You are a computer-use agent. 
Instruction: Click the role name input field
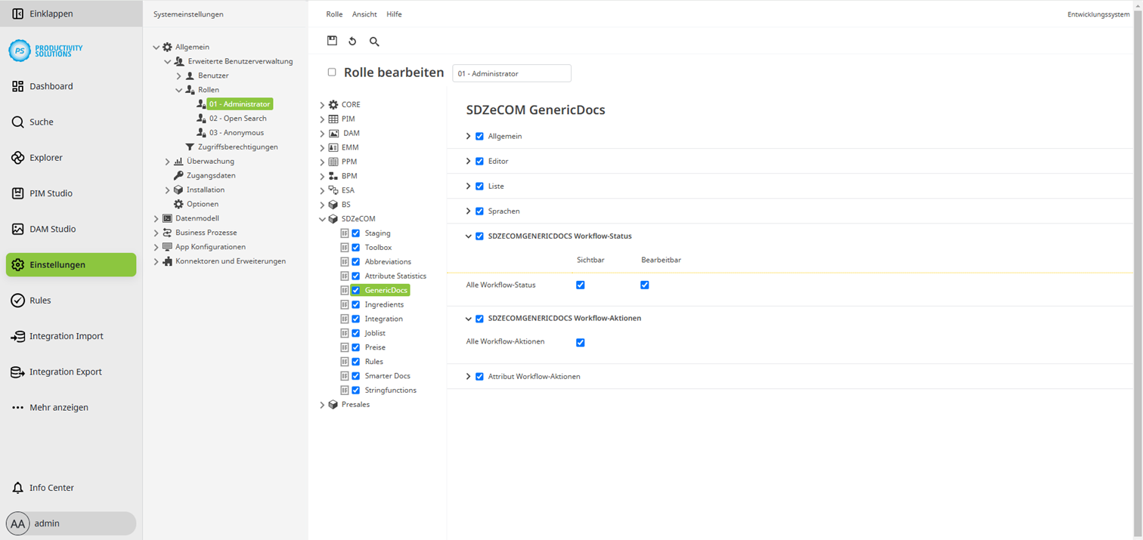click(x=512, y=73)
